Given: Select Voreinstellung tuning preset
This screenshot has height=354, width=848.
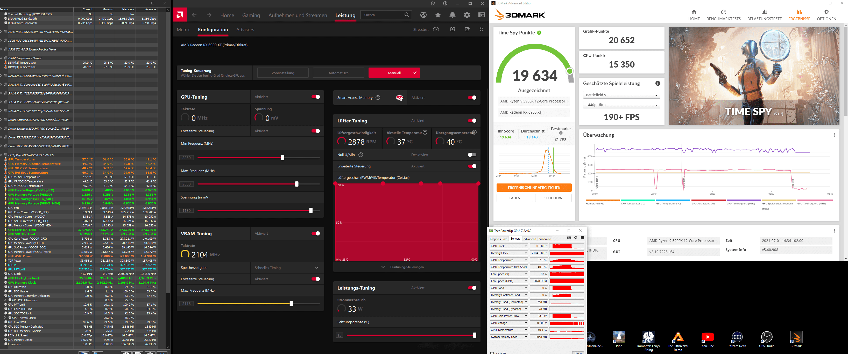Looking at the screenshot, I should pyautogui.click(x=283, y=73).
